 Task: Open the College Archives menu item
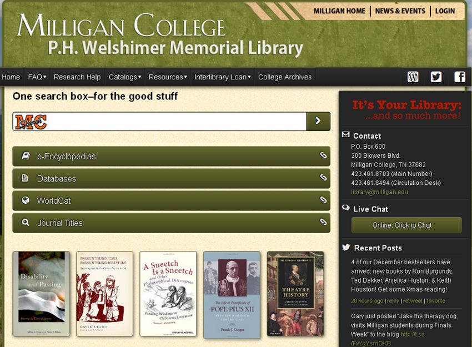(x=285, y=77)
